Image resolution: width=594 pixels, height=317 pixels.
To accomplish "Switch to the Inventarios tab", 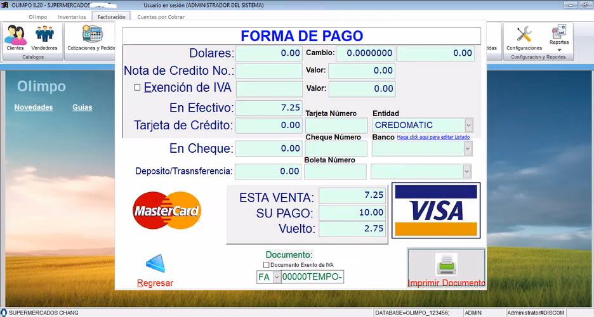I will (72, 17).
